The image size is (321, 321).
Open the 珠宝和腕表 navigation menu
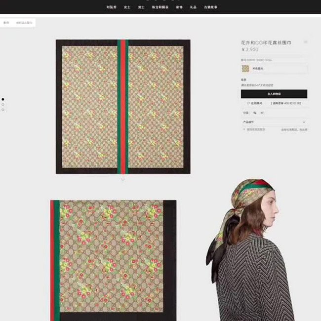[160, 7]
